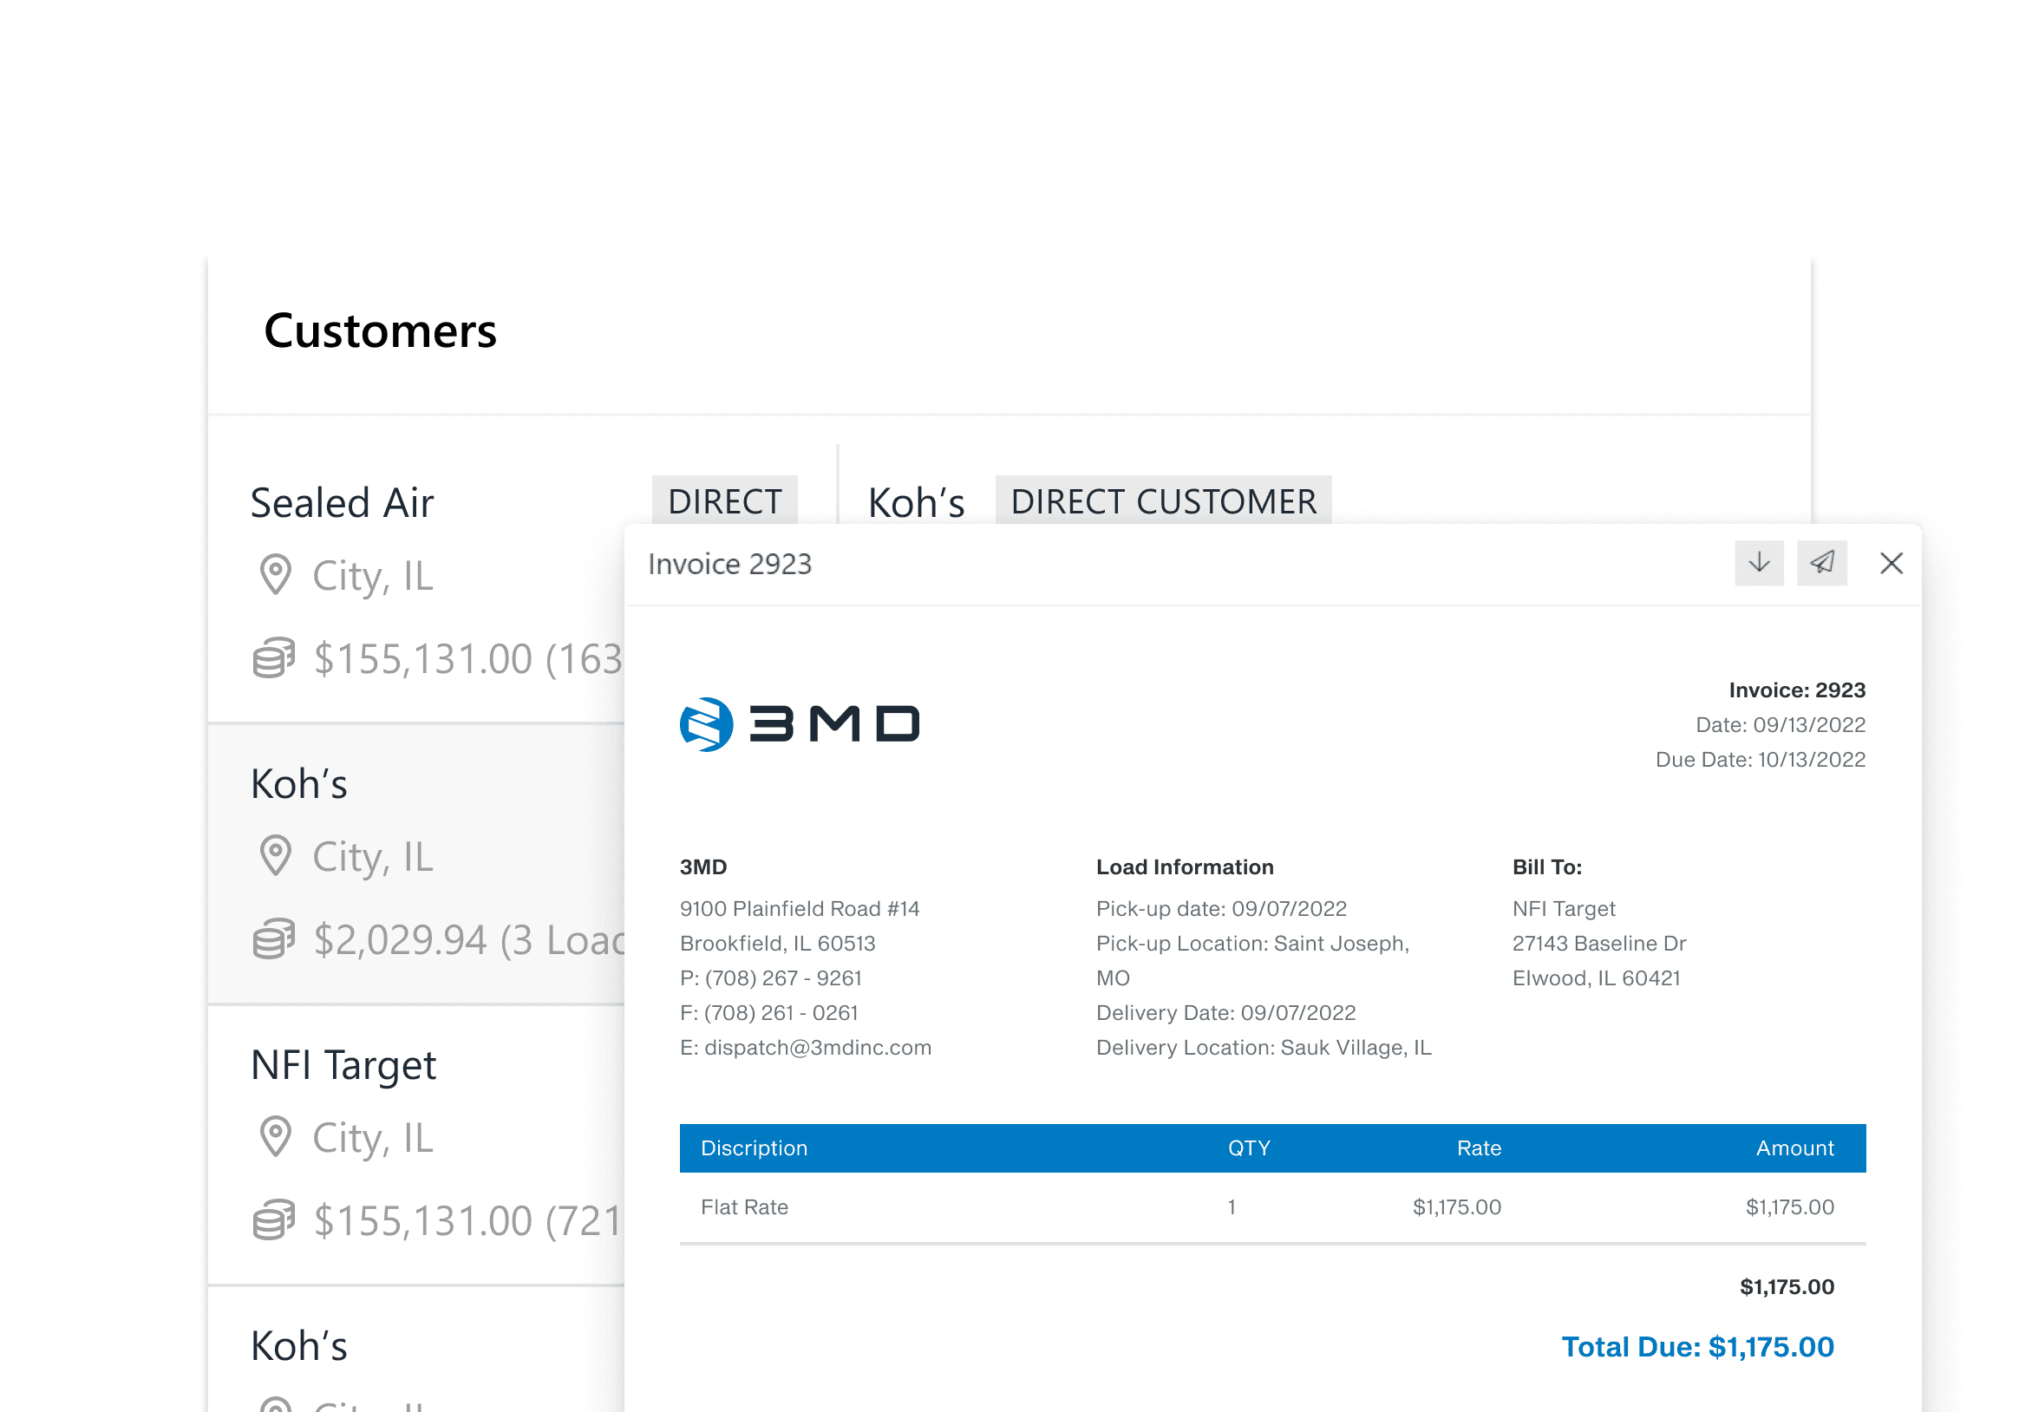Download Invoice 2923 with arrow icon

[x=1759, y=563]
